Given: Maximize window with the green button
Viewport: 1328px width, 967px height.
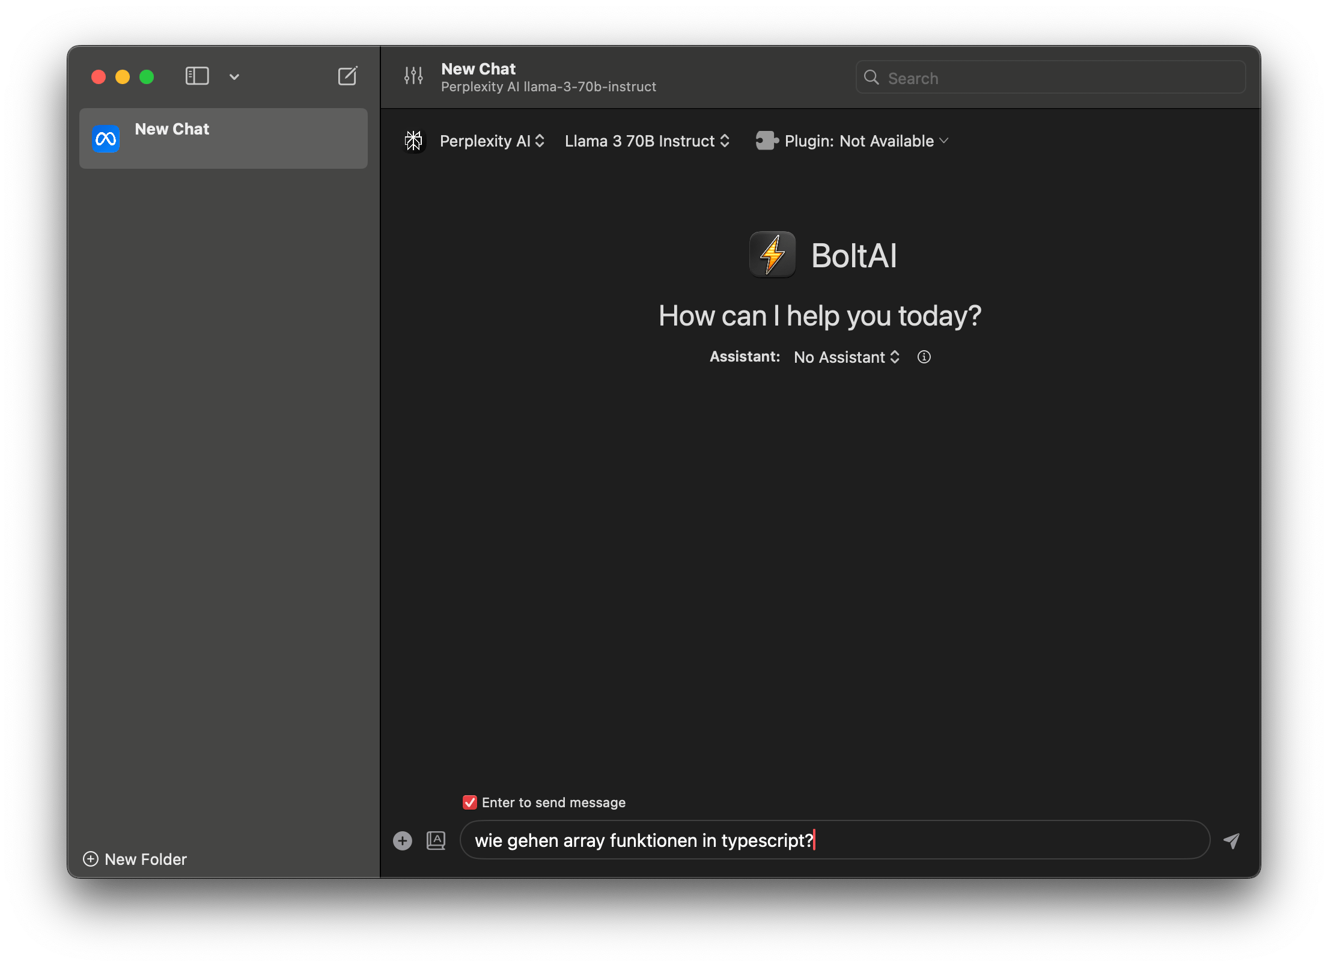Looking at the screenshot, I should click(147, 77).
